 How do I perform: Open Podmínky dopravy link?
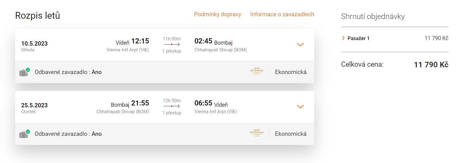point(217,14)
